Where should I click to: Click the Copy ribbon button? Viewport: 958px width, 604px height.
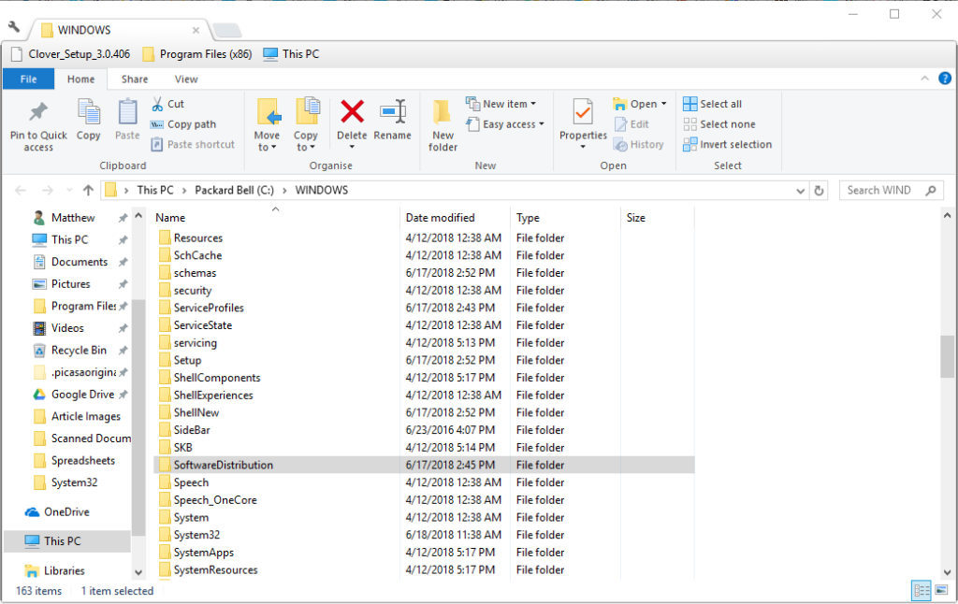click(89, 120)
